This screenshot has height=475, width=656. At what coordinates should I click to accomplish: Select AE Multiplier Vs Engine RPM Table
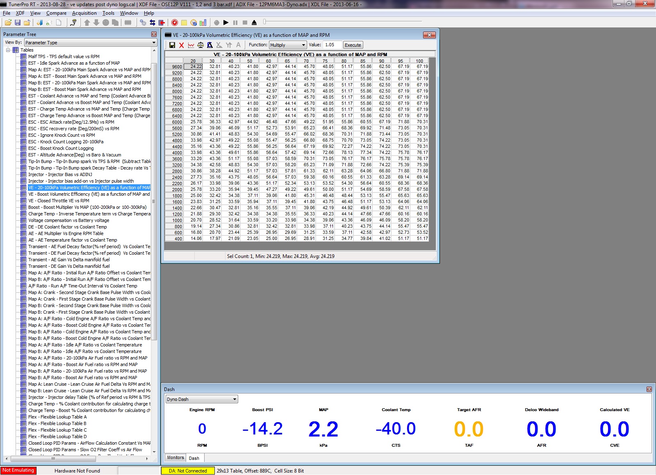click(66, 233)
